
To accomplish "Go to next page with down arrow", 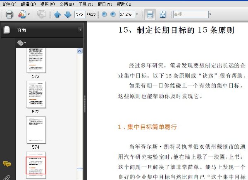I will 68,14.
